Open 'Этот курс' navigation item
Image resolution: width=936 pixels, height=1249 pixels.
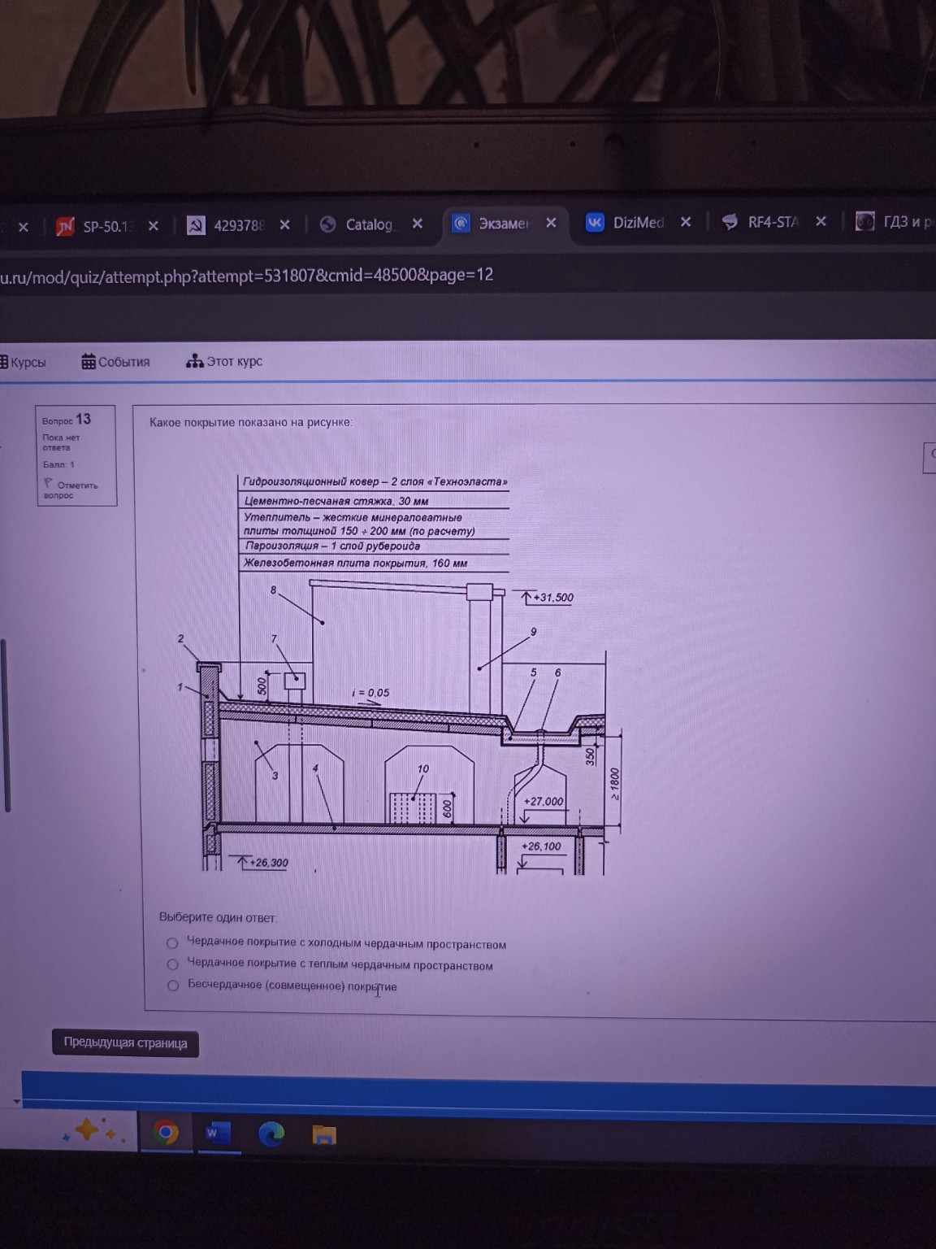[225, 361]
